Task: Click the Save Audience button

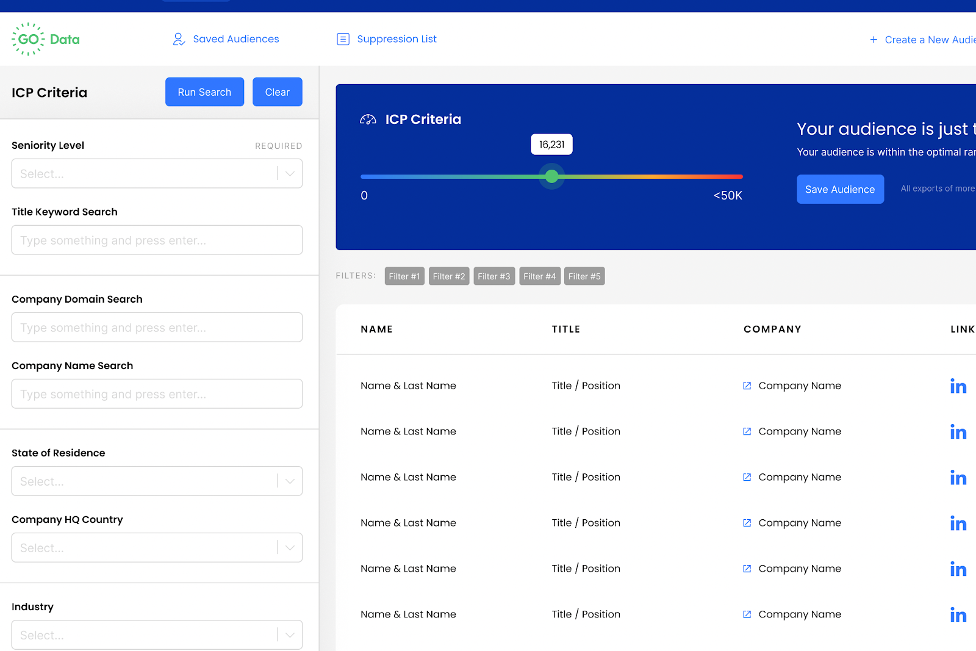Action: tap(840, 189)
